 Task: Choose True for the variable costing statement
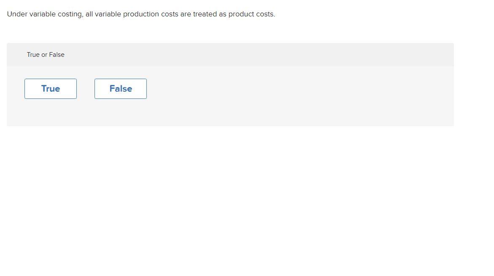click(50, 88)
